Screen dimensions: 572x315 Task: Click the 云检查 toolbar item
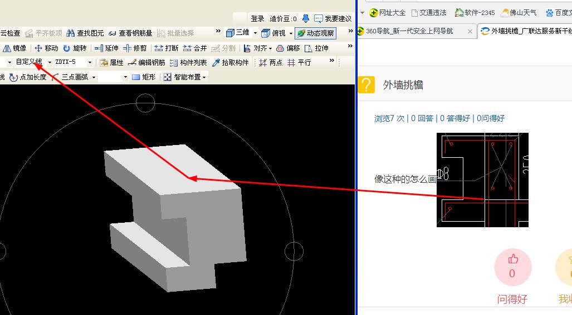tap(10, 33)
